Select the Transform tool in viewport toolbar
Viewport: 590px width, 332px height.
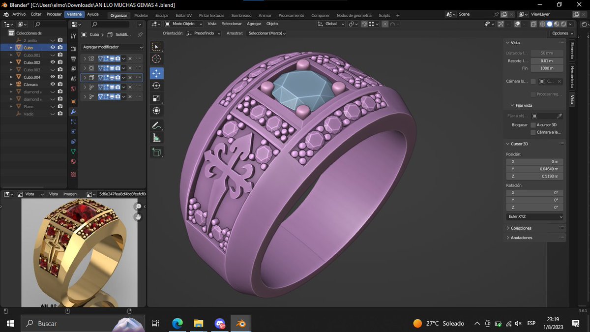pyautogui.click(x=156, y=111)
